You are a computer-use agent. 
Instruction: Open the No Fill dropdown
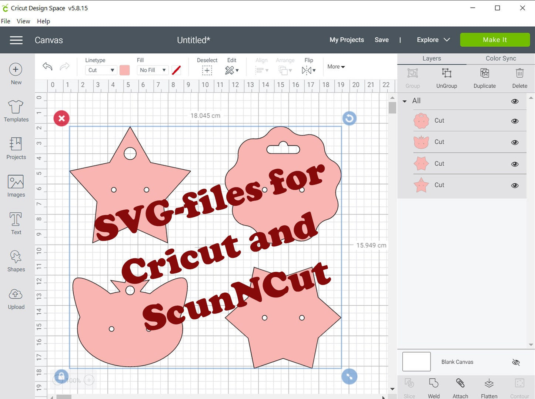click(x=153, y=70)
